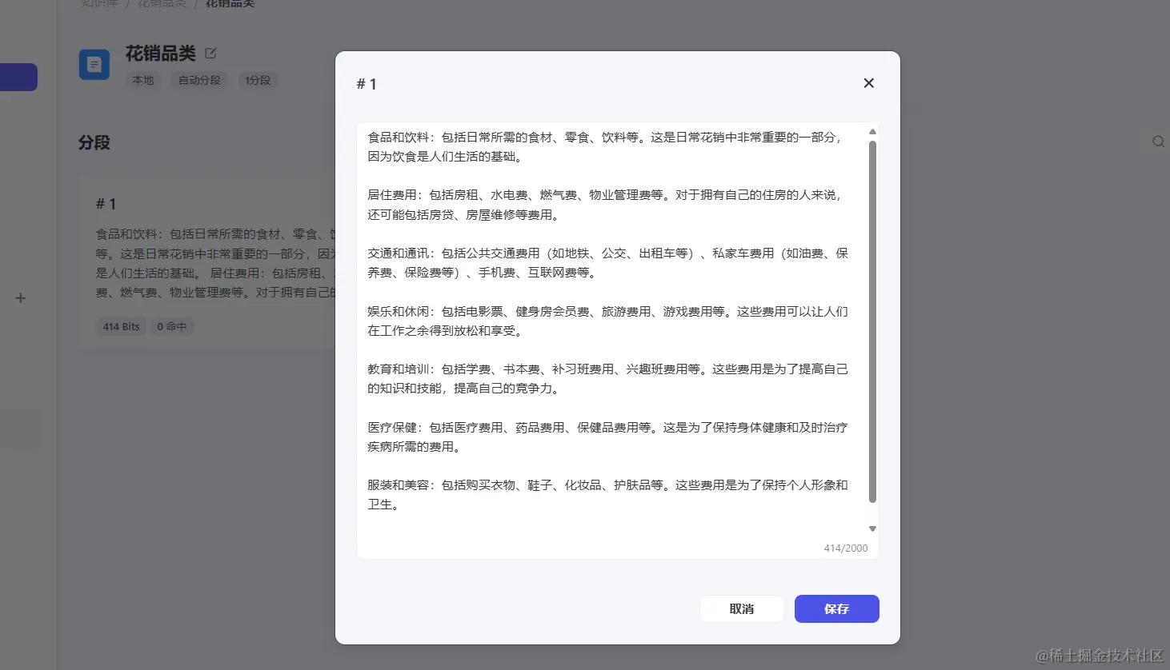The height and width of the screenshot is (670, 1170).
Task: Click the # 1 dialog title
Action: 367,84
